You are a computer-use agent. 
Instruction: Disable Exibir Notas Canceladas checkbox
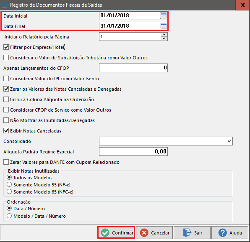pyautogui.click(x=6, y=131)
